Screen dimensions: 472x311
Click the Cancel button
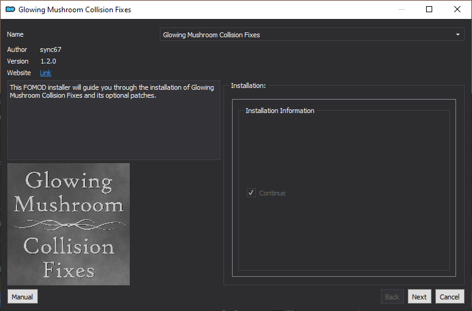[x=449, y=297]
